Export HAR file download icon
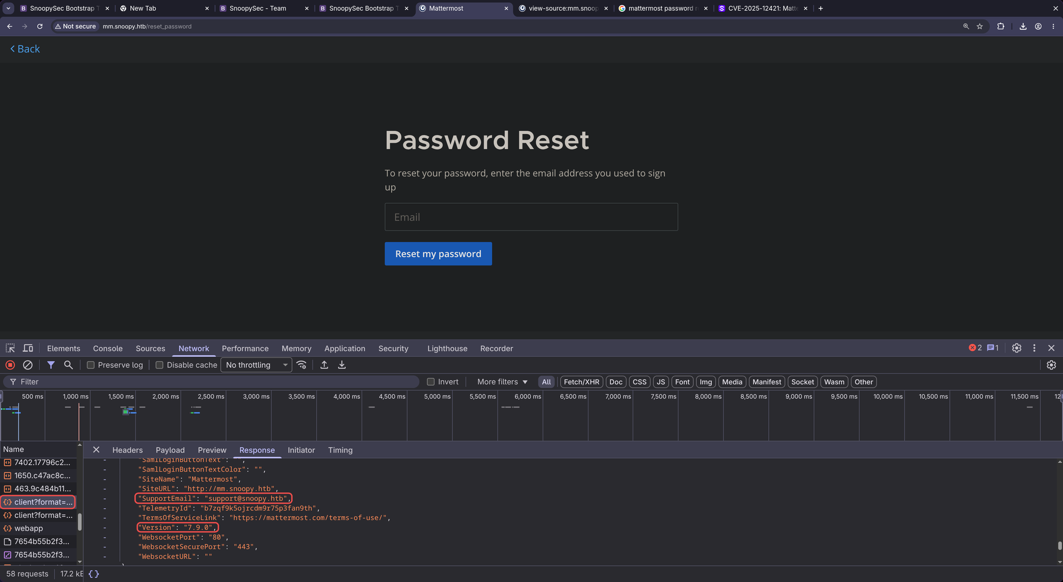The image size is (1063, 582). click(x=342, y=365)
